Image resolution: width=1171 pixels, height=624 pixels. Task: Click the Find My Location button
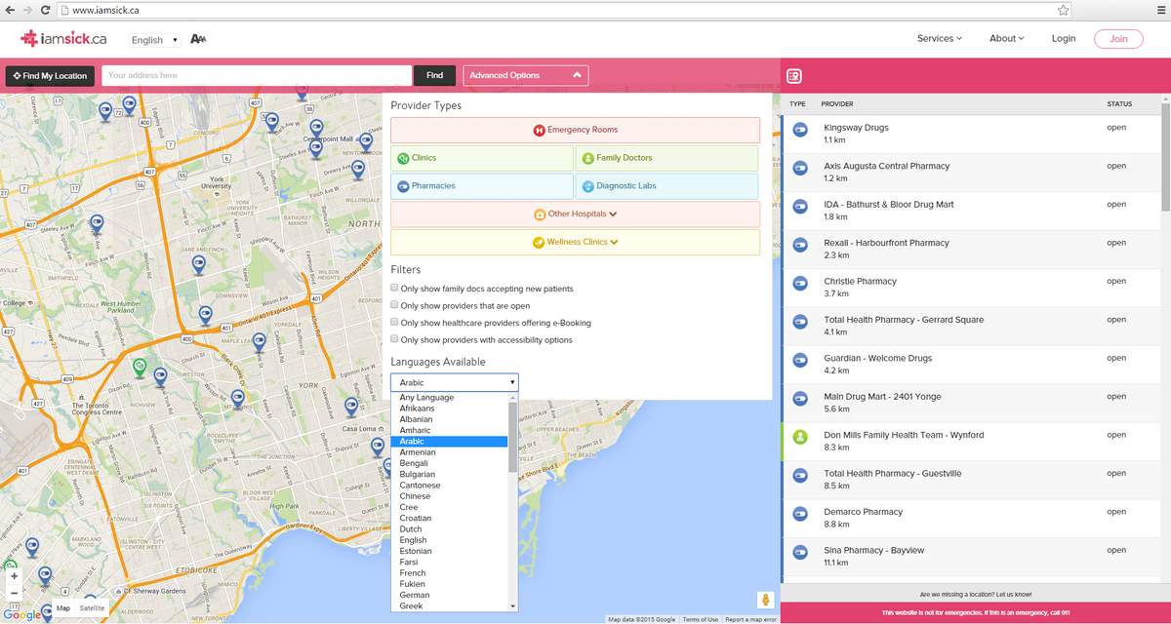(49, 75)
